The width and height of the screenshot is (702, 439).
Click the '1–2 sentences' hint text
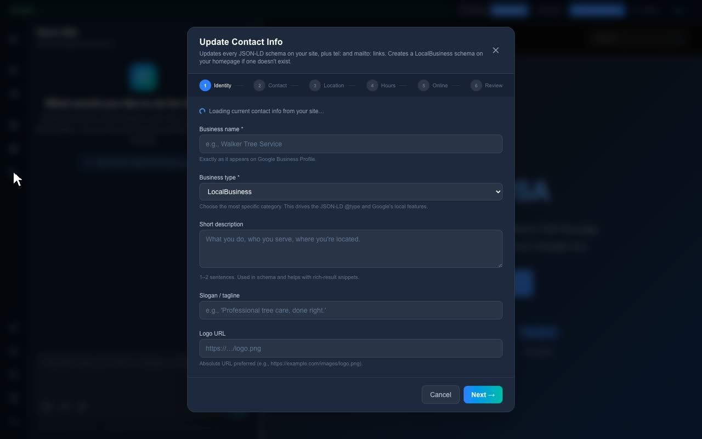click(x=279, y=277)
